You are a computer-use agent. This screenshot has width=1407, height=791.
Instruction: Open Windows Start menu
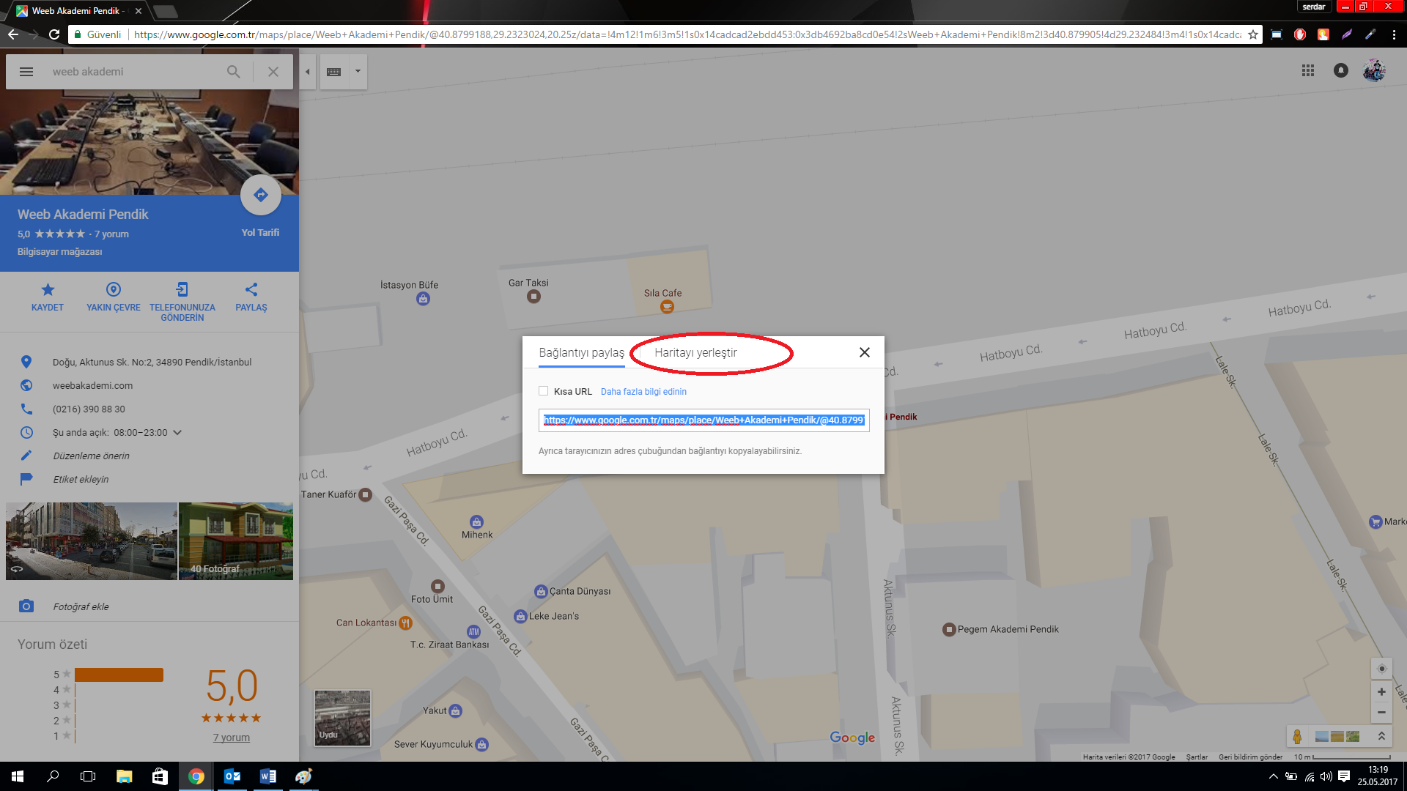click(18, 776)
